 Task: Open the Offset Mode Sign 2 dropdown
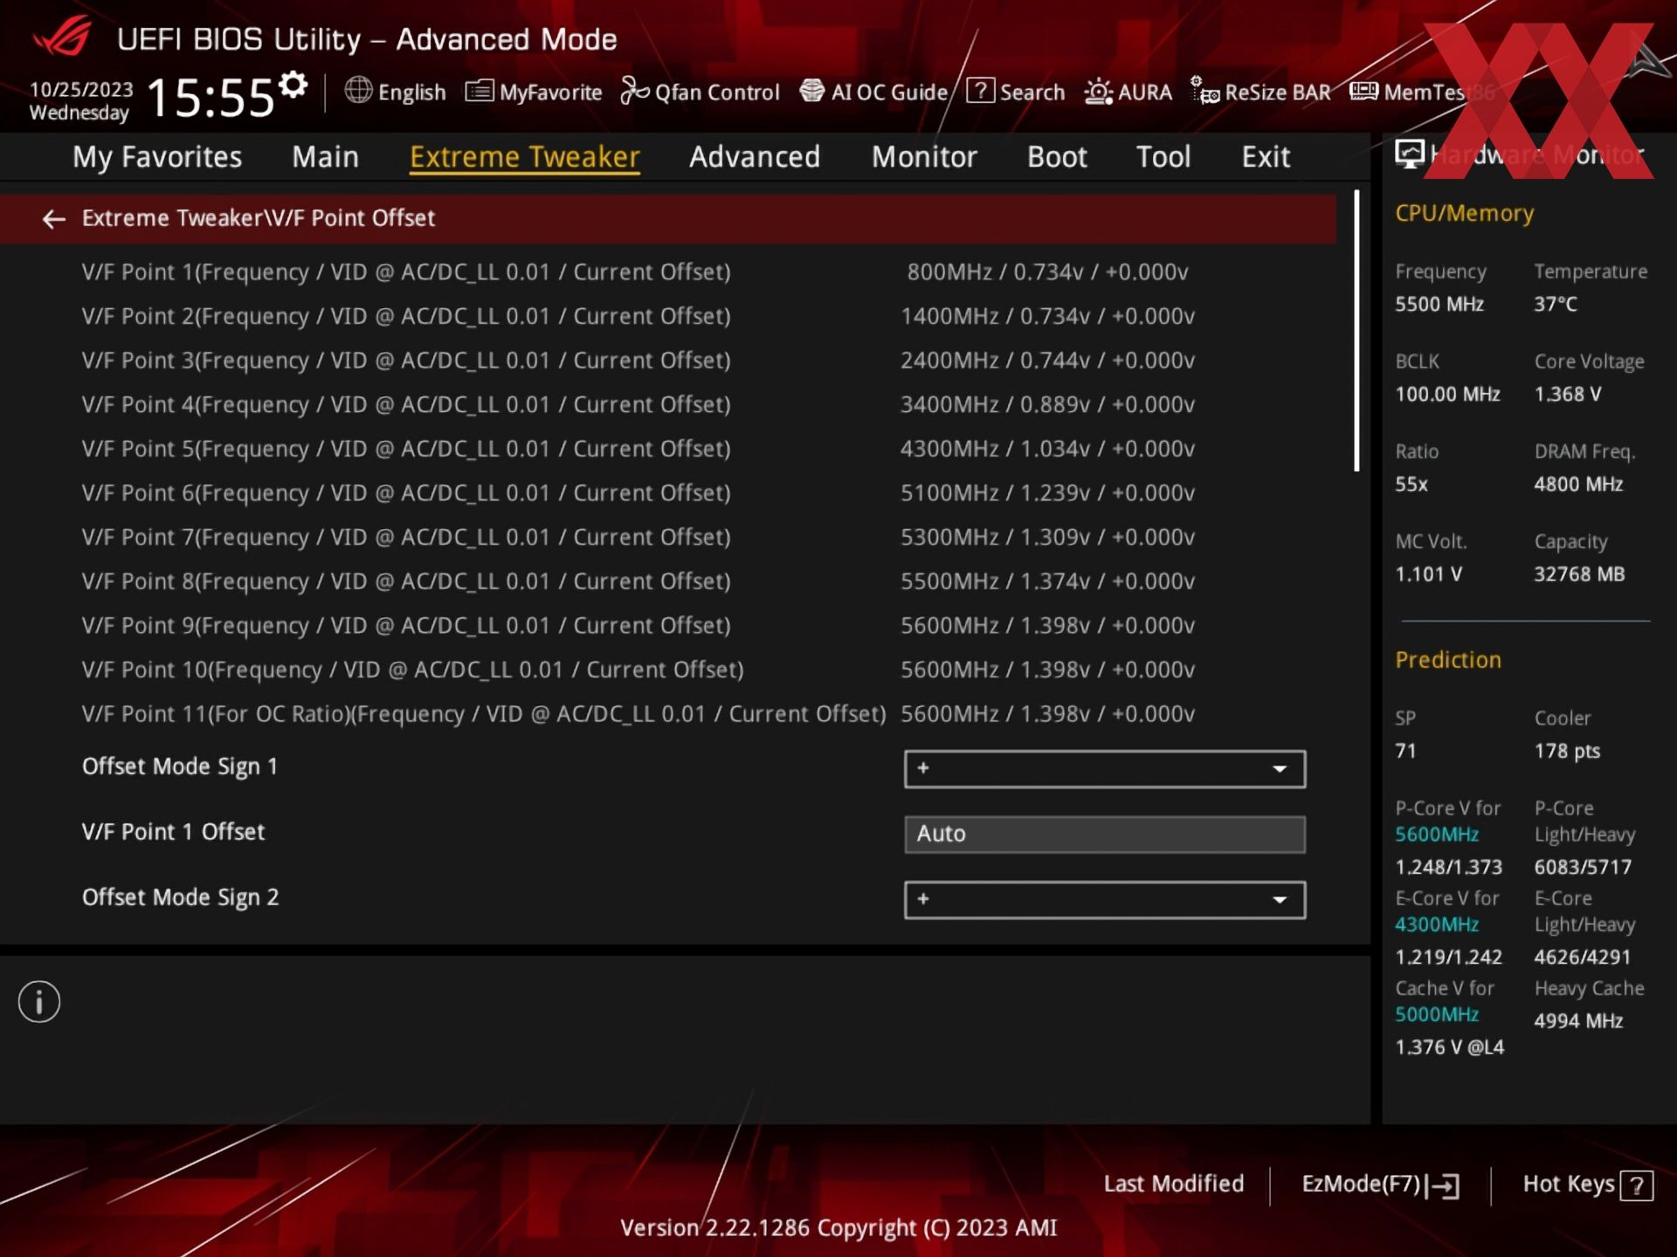pos(1105,900)
